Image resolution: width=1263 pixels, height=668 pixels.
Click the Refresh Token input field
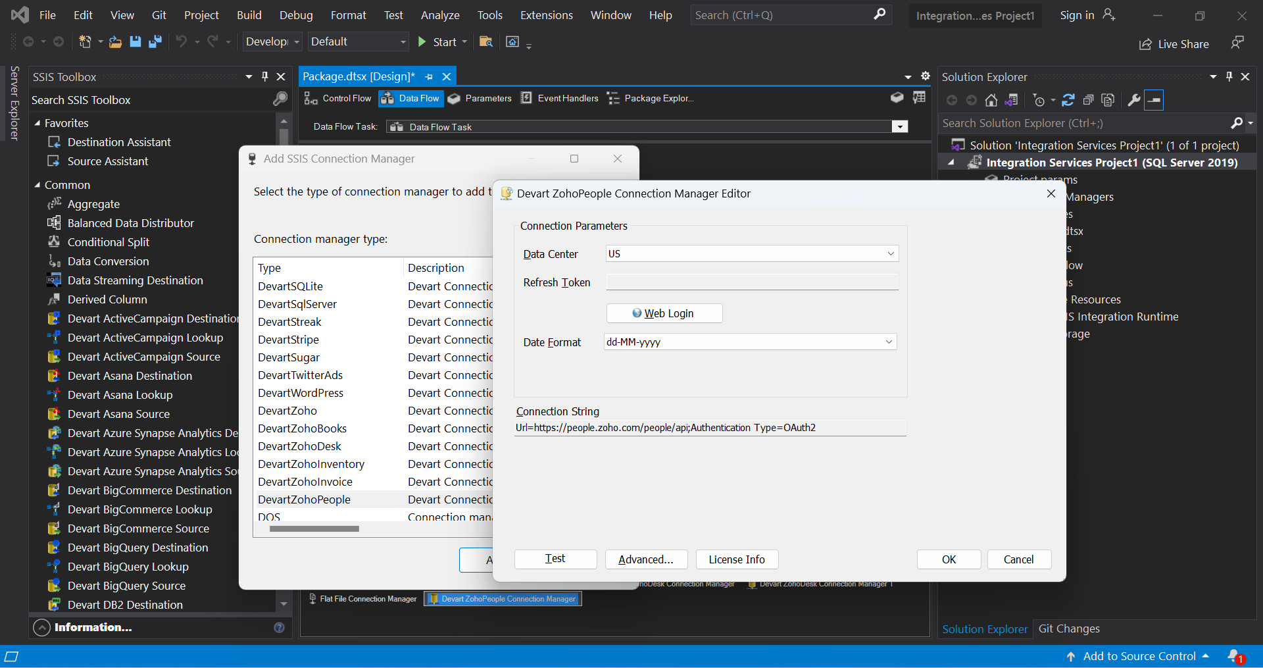(752, 282)
